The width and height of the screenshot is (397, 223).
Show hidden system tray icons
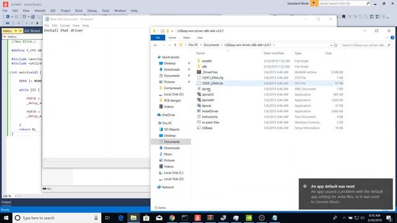coord(344,217)
